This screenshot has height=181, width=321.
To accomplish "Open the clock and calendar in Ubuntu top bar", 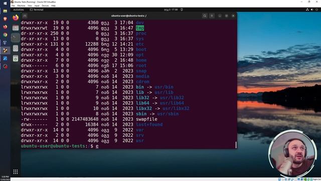I will 171,10.
